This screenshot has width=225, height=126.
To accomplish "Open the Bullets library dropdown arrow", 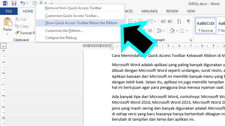I will [x=135, y=21].
